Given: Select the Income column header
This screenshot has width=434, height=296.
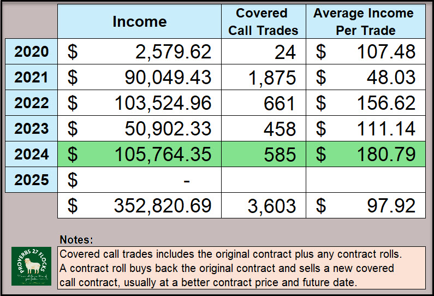Looking at the screenshot, I should [139, 21].
